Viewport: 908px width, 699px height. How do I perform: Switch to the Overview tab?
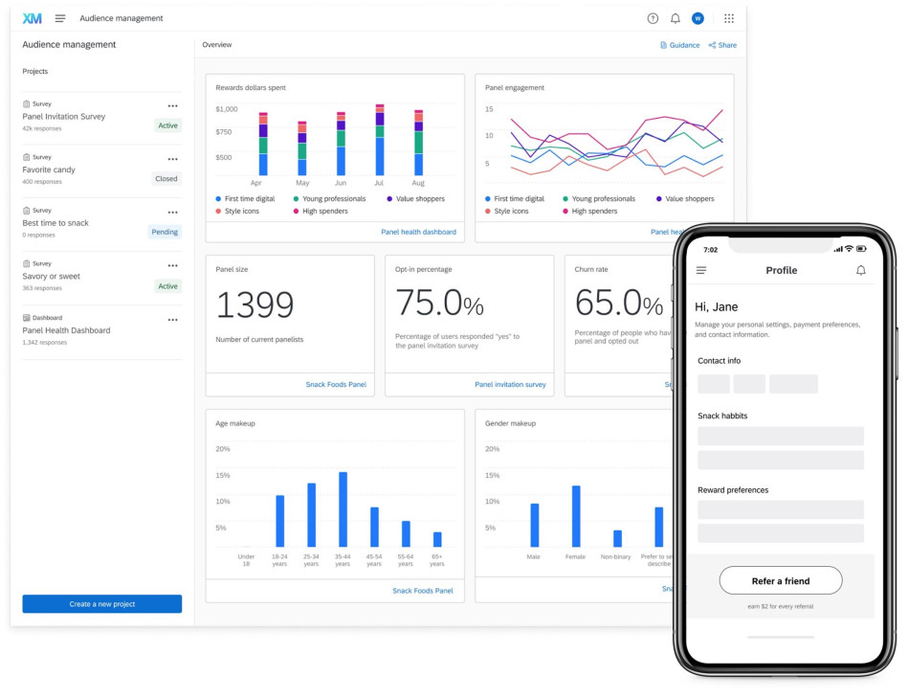[217, 44]
